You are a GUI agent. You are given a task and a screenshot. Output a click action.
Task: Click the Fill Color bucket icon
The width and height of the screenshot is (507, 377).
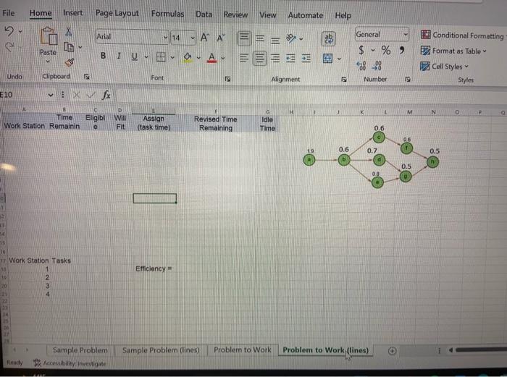click(x=188, y=57)
